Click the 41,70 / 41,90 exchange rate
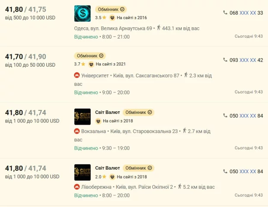268x207 pixels. tap(25, 56)
